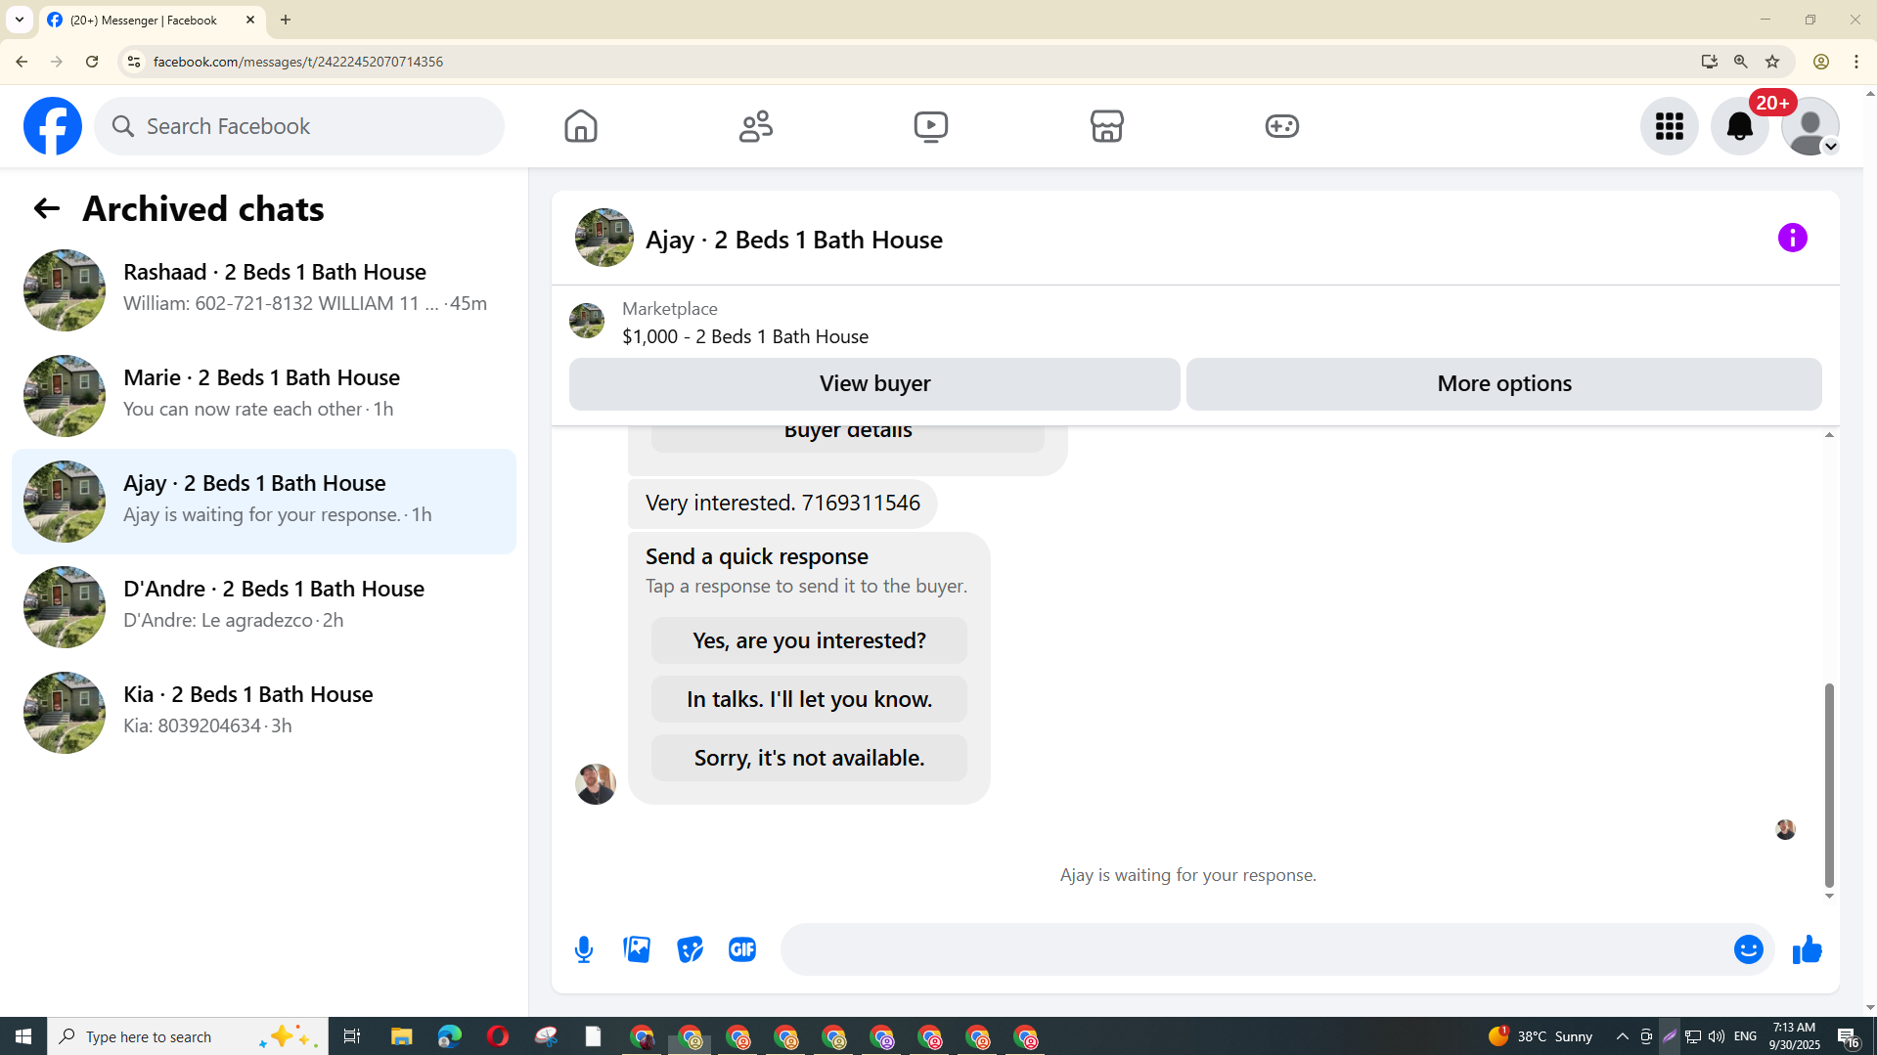Send quick response "Yes, are you interested?"
The image size is (1877, 1055).
point(809,640)
